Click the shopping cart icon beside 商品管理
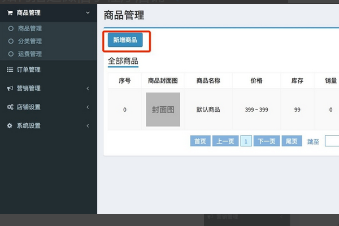339x226 pixels. (x=10, y=12)
